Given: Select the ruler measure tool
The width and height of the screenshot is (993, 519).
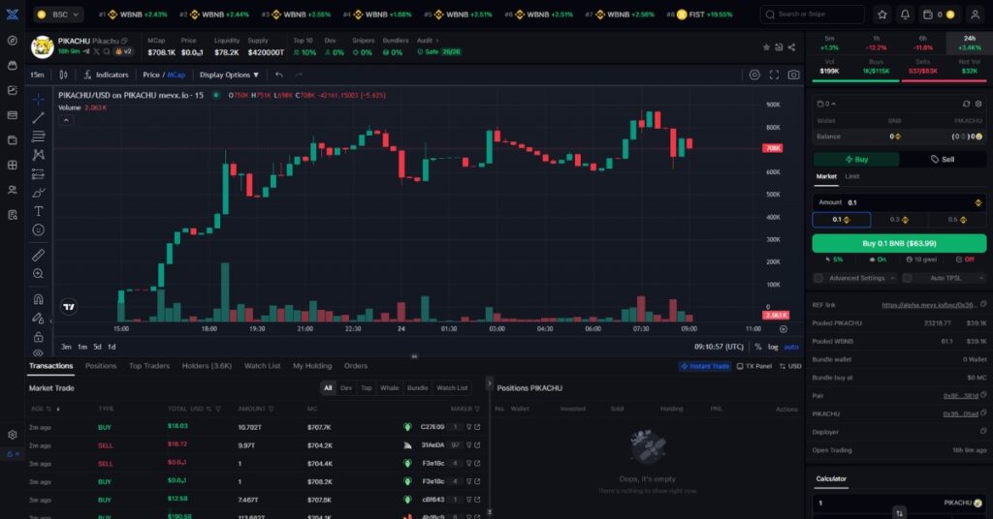Looking at the screenshot, I should (38, 255).
